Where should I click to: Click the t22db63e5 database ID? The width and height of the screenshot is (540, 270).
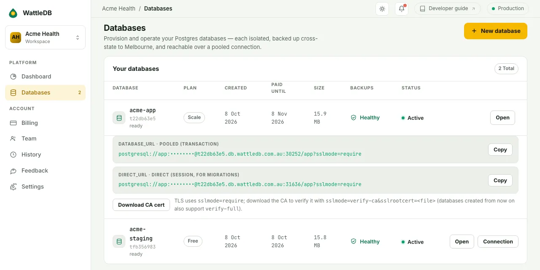click(143, 119)
